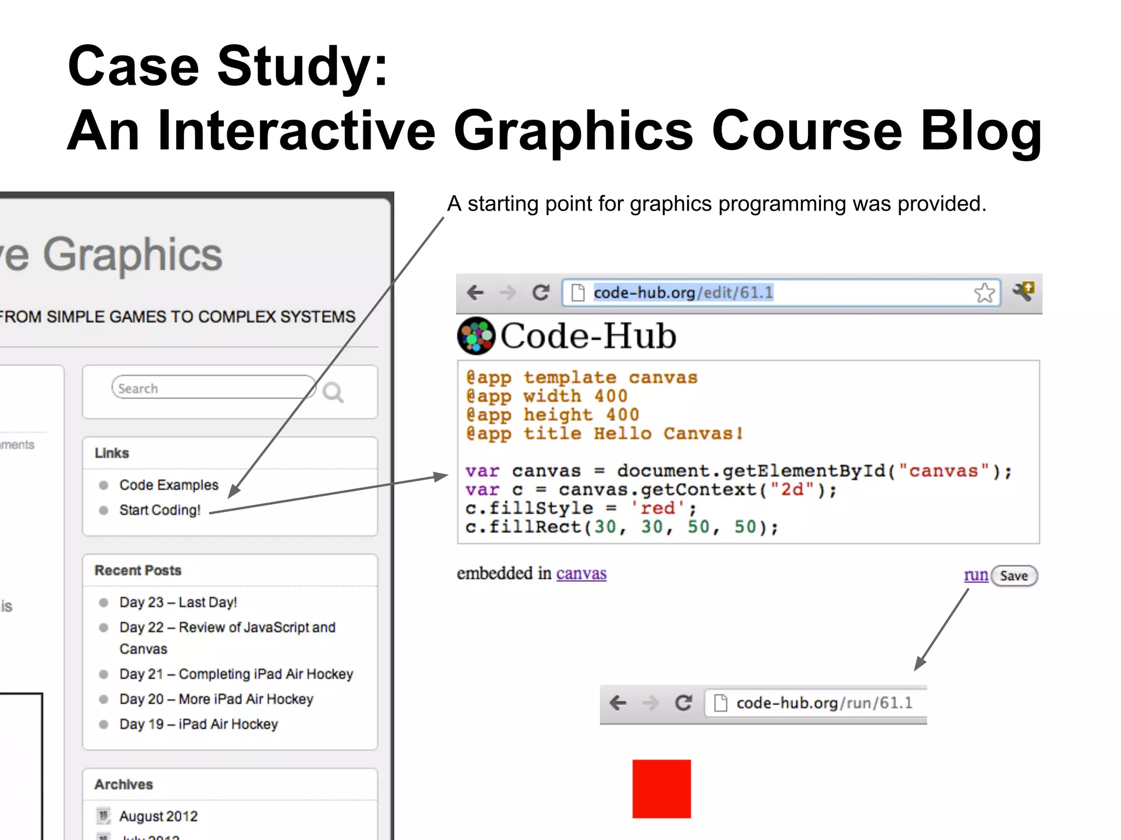Click the c.fillRect(30, 30, 50, 50) line

(622, 527)
